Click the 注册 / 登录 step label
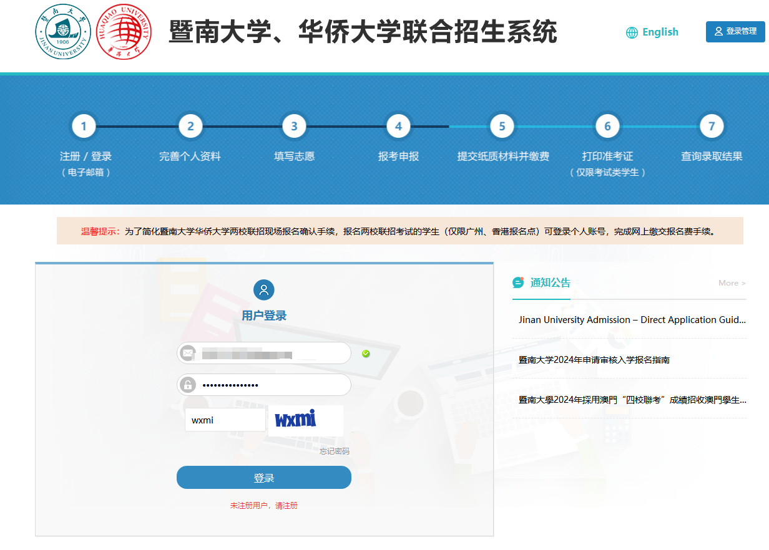Screen dimensions: 769x550 click(x=86, y=157)
